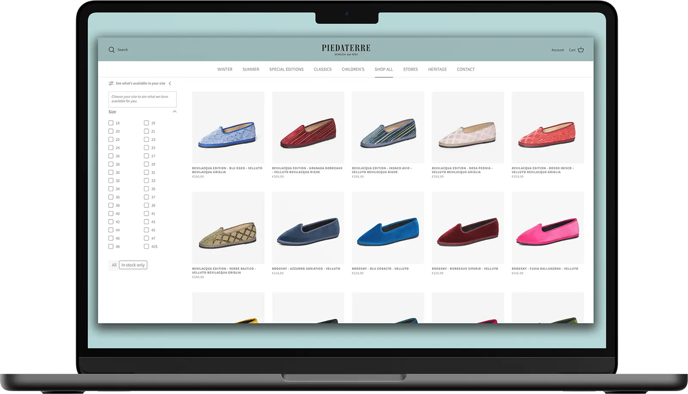
Task: Open Verde Baltico slipper image
Action: tap(228, 228)
